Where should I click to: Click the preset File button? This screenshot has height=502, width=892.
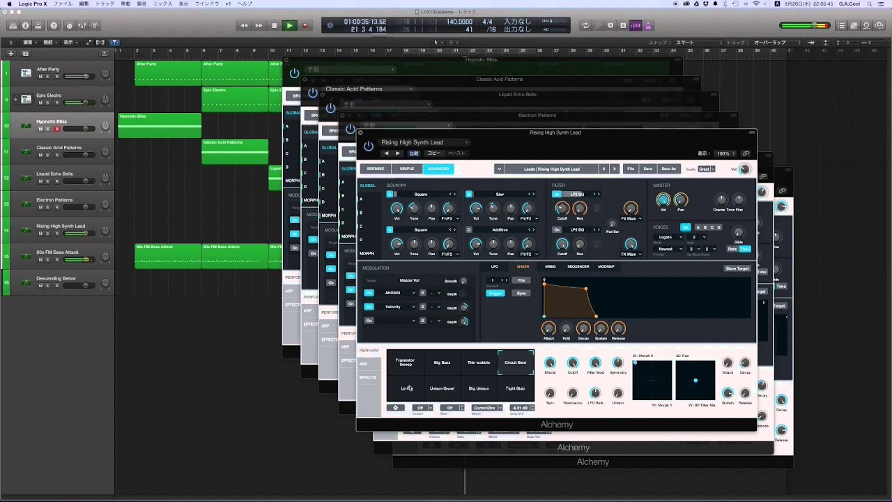point(631,169)
